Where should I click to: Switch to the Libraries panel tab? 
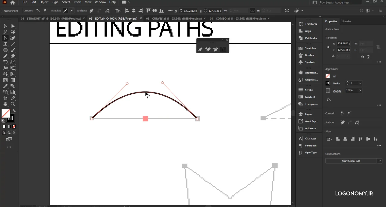[x=346, y=21]
